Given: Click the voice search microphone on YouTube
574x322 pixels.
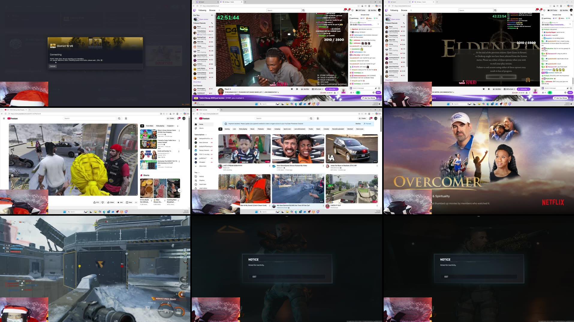Looking at the screenshot, I should [317, 118].
